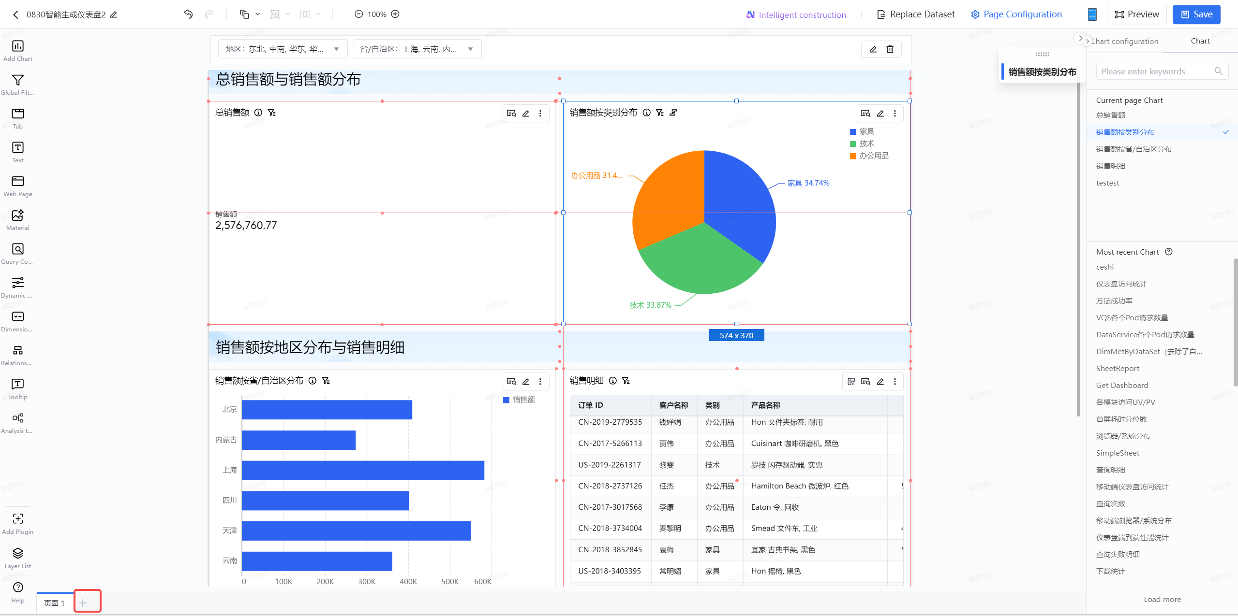Screen dimensions: 1238x616
Task: Expand the 地区 filter dropdown
Action: [283, 49]
